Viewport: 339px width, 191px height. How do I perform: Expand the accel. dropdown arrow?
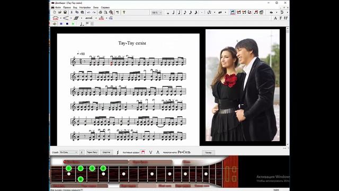(x=96, y=18)
